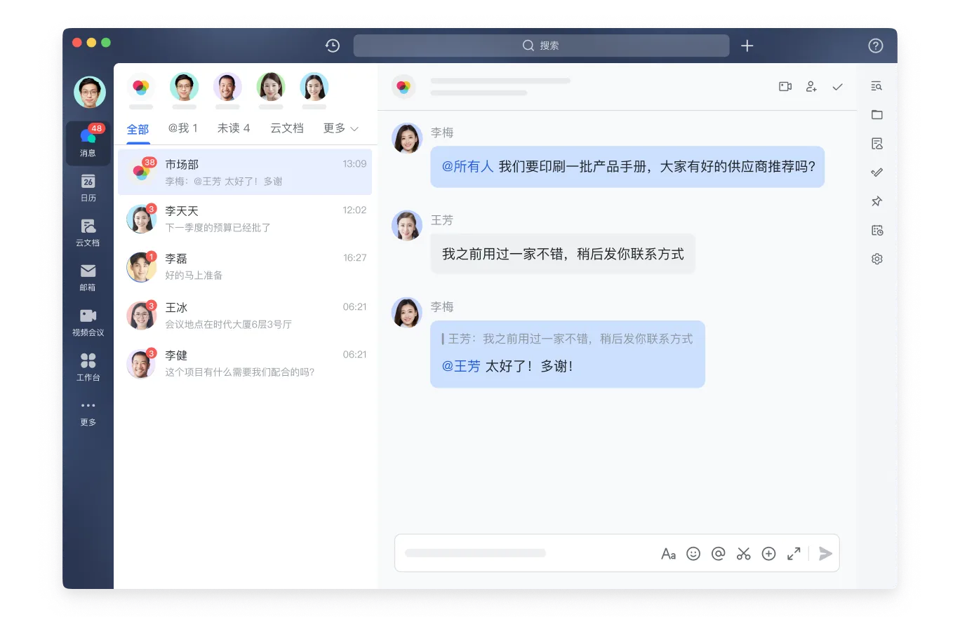
Task: Click the group avatar in chat header
Action: click(x=404, y=87)
